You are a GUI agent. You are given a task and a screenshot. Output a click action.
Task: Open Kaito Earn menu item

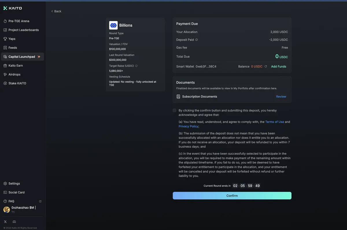23,66
